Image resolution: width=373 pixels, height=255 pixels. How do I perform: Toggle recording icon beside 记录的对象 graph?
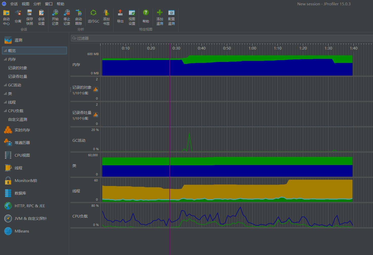click(96, 89)
